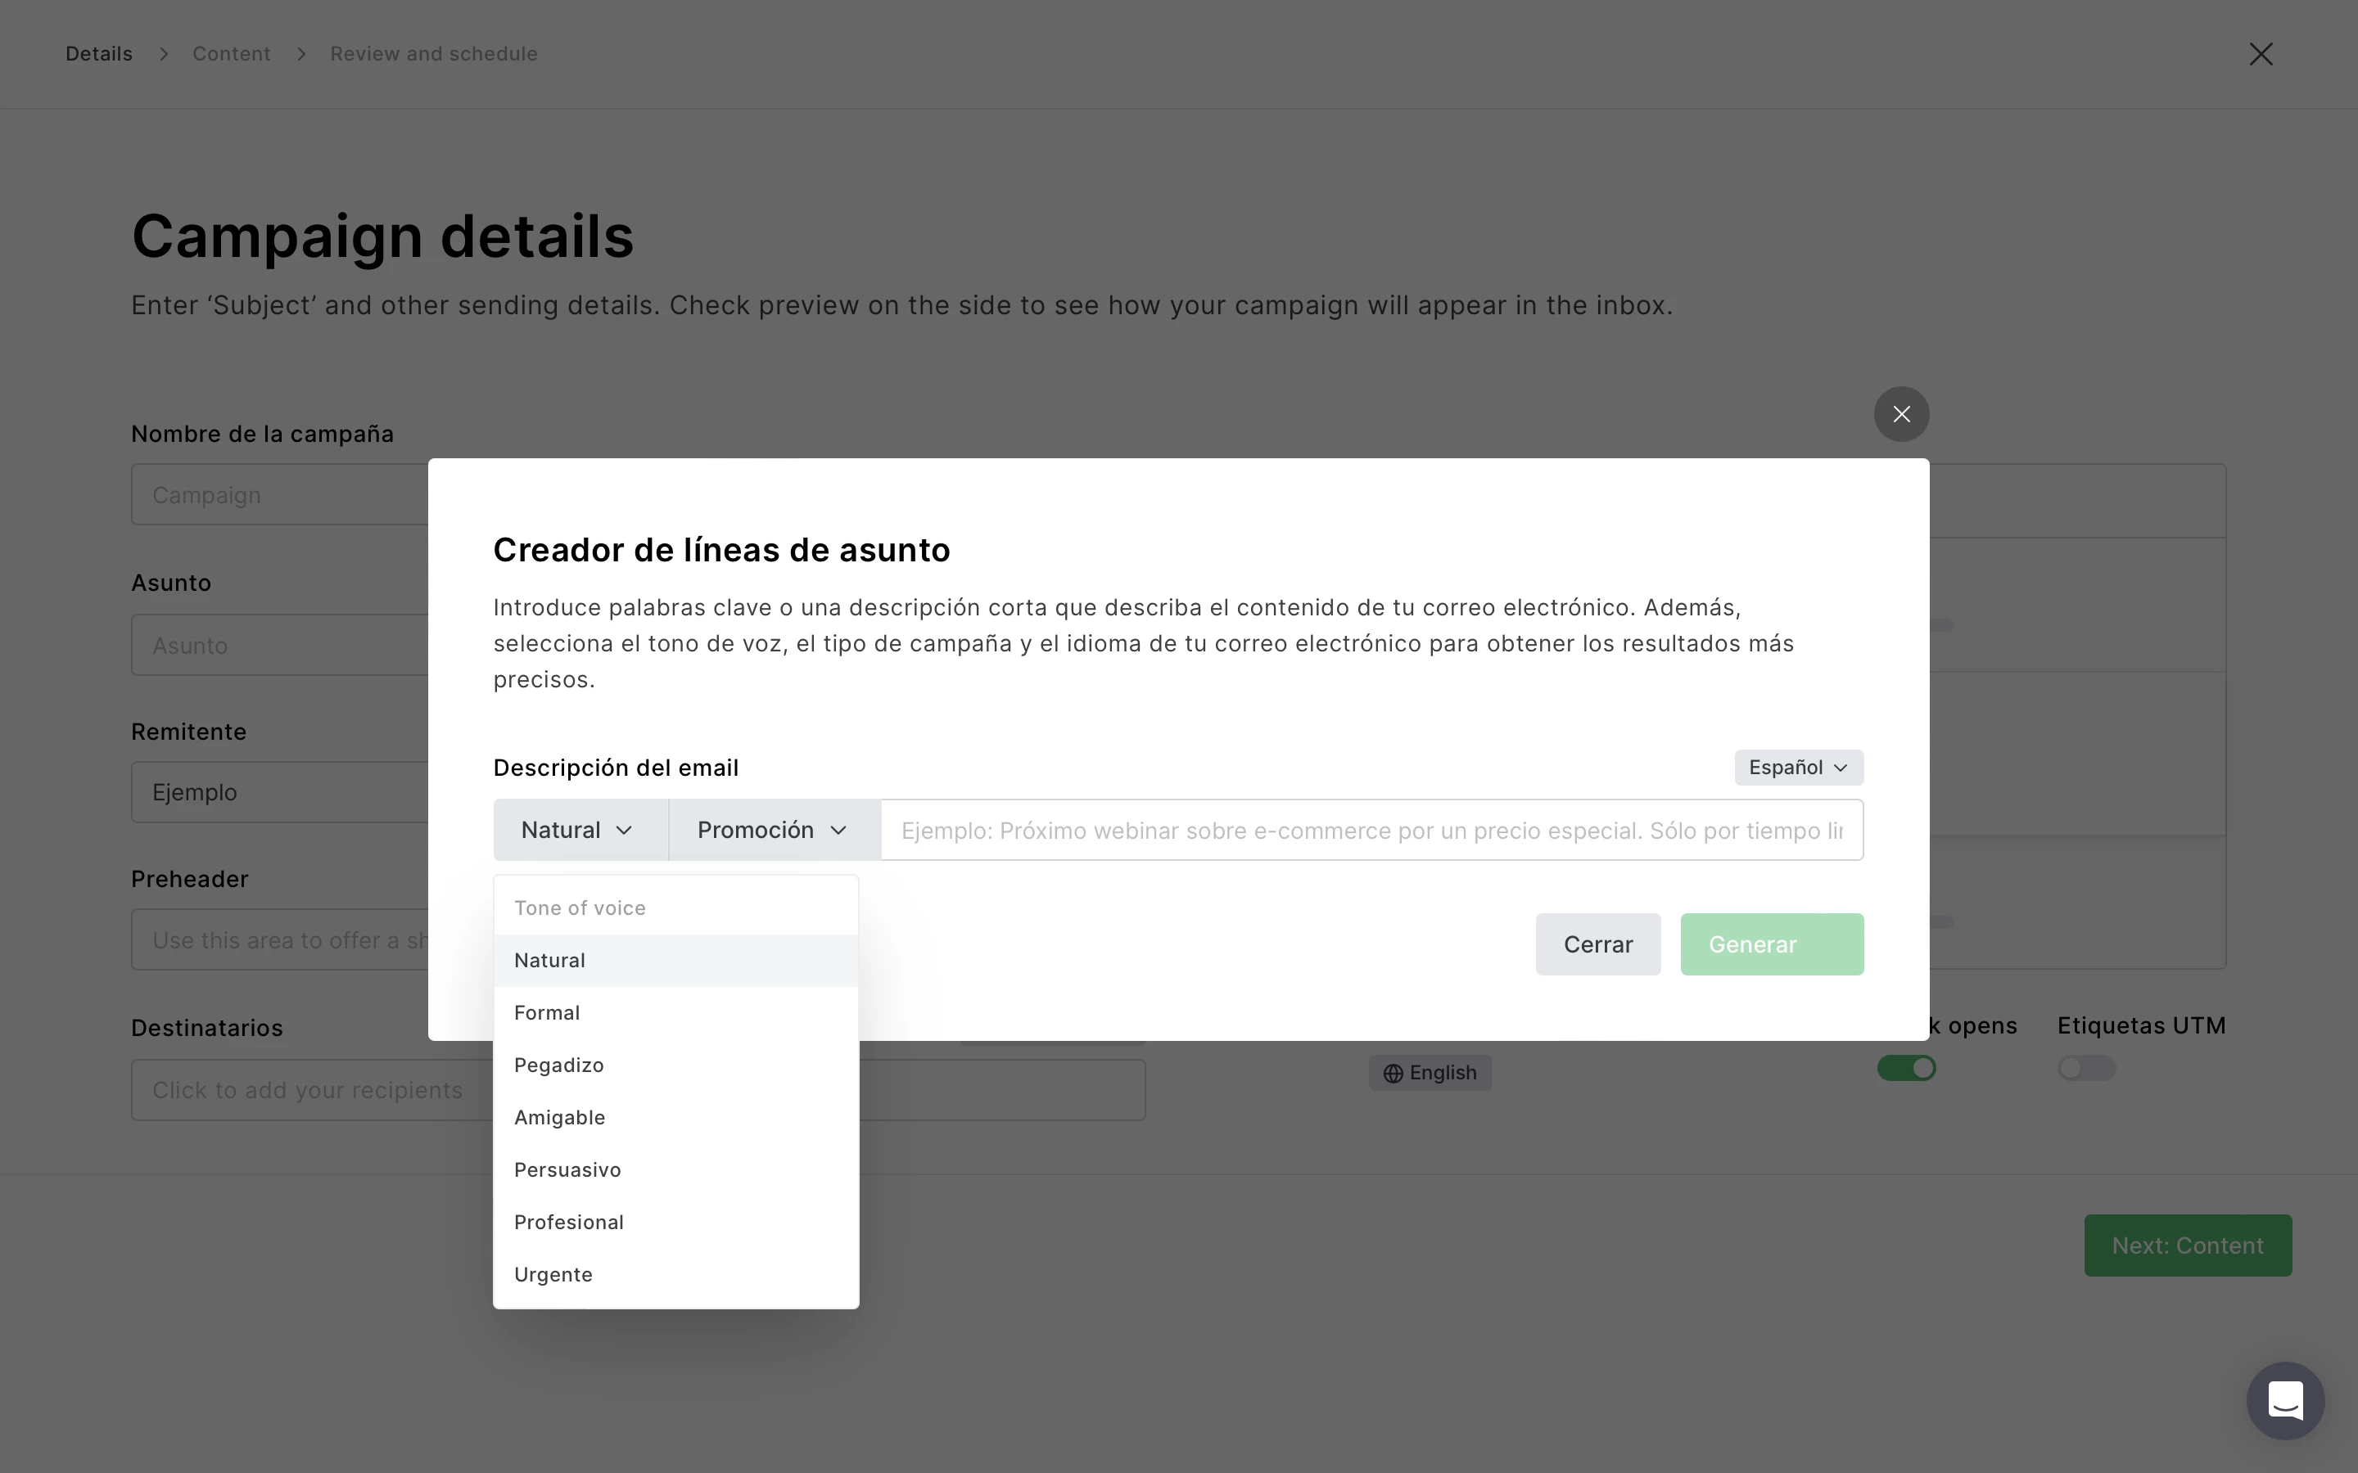Open the chat support widget
Screen dimensions: 2358x1473
click(x=2285, y=1401)
